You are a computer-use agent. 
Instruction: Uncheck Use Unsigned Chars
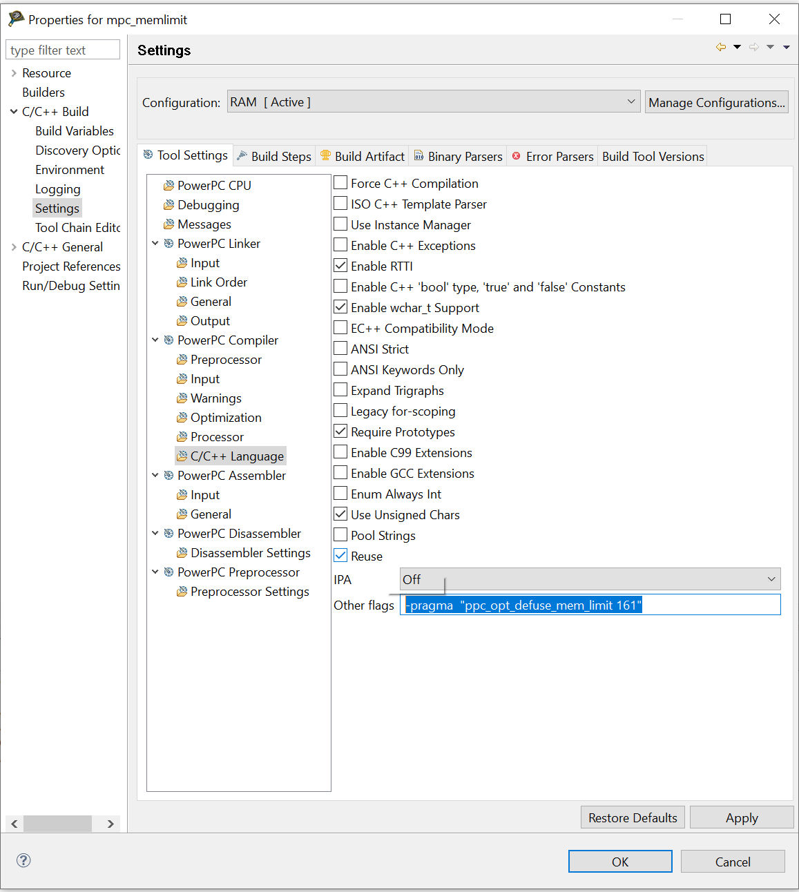point(340,514)
